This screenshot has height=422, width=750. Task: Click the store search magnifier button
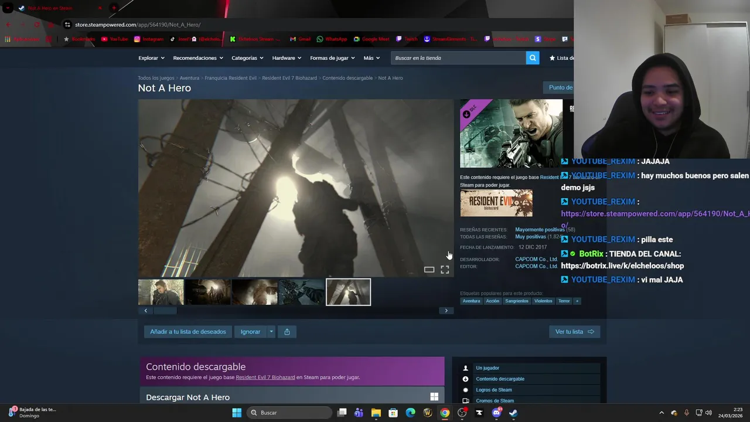pyautogui.click(x=533, y=58)
